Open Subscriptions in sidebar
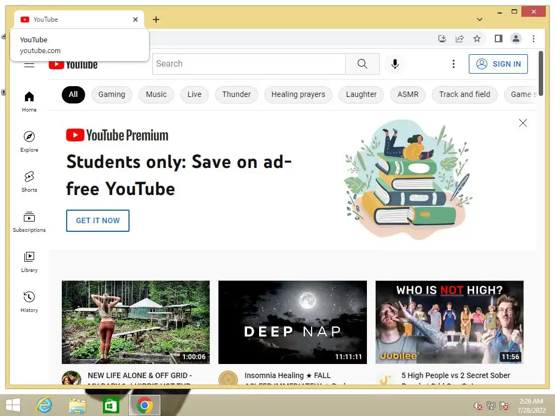 tap(29, 222)
